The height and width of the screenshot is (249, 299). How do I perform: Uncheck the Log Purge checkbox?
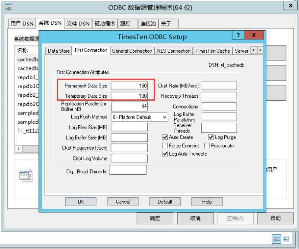210,137
